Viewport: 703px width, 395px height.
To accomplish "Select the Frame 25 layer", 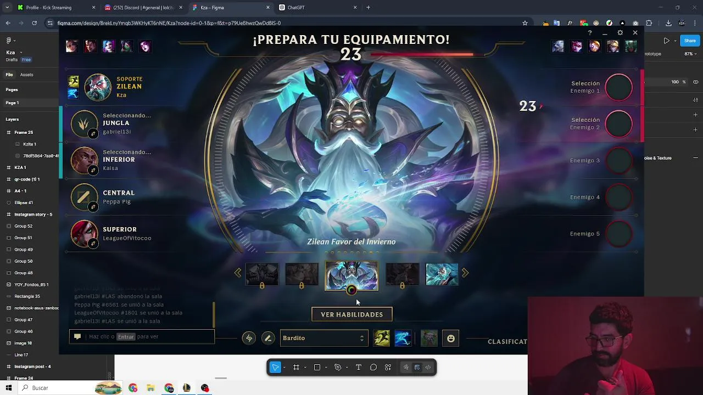I will [x=24, y=132].
